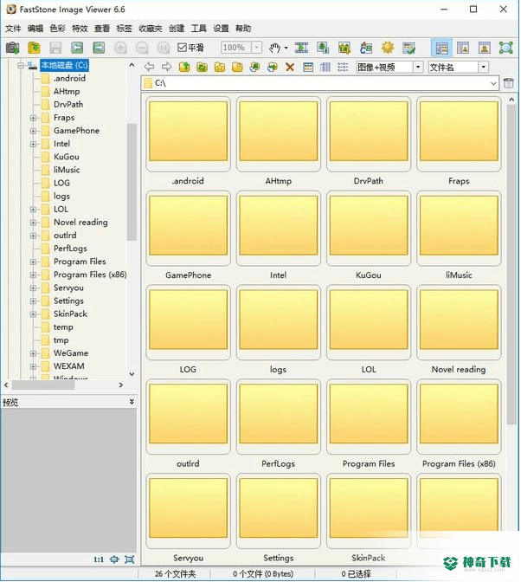Switch to list view mode icon

(343, 67)
